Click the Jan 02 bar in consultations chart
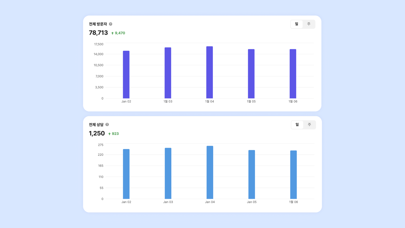Viewport: 405px width, 228px height. pos(126,174)
